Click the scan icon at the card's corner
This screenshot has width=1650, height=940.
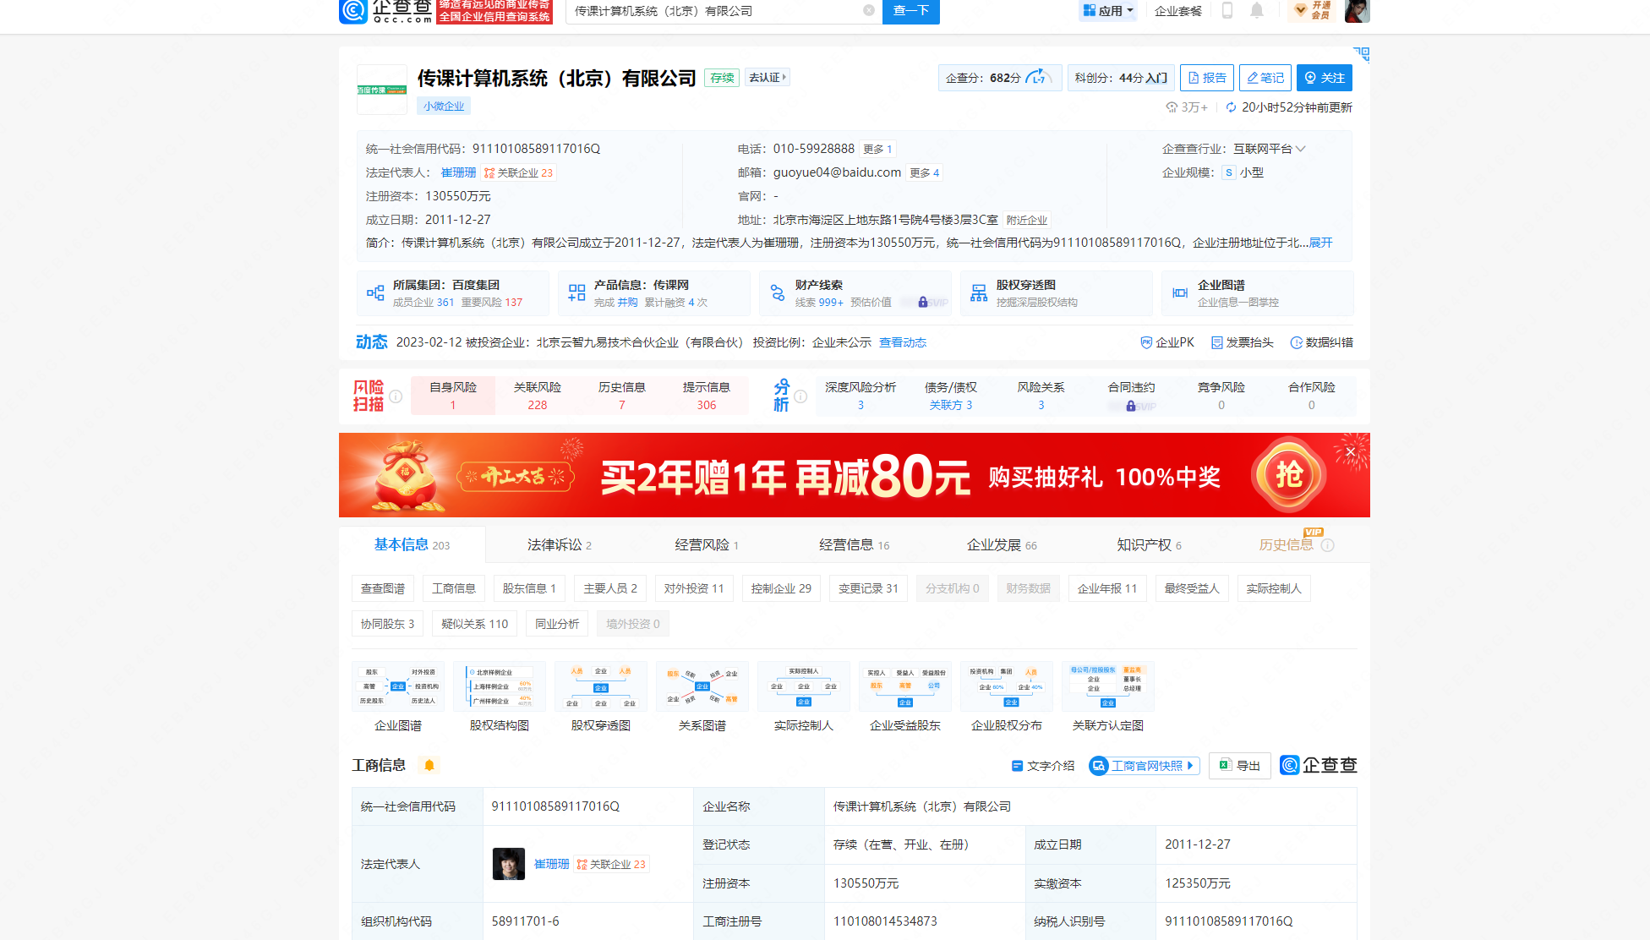click(x=1362, y=54)
